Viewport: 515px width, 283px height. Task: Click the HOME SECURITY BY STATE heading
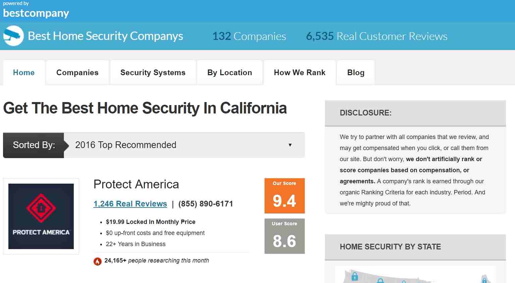[390, 247]
